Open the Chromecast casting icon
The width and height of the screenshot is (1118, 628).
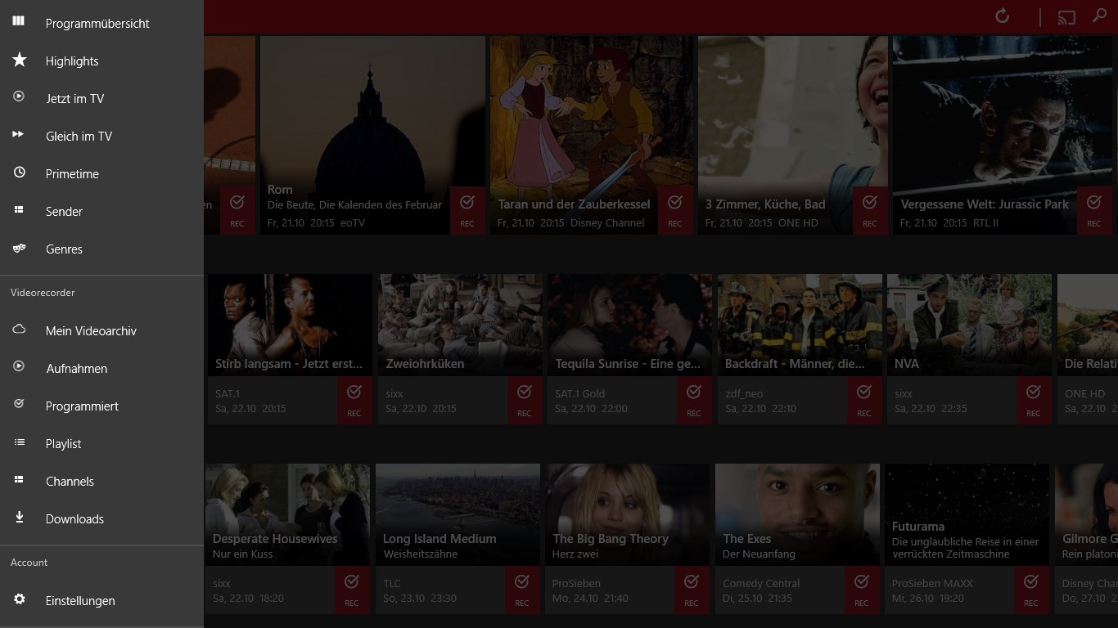[1066, 16]
